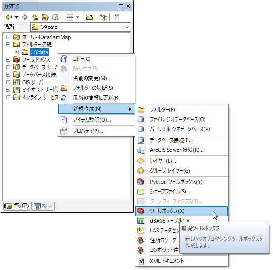The width and height of the screenshot is (273, 270).
Task: Choose プロパティ(P)... menu entry
Action: tap(96, 131)
